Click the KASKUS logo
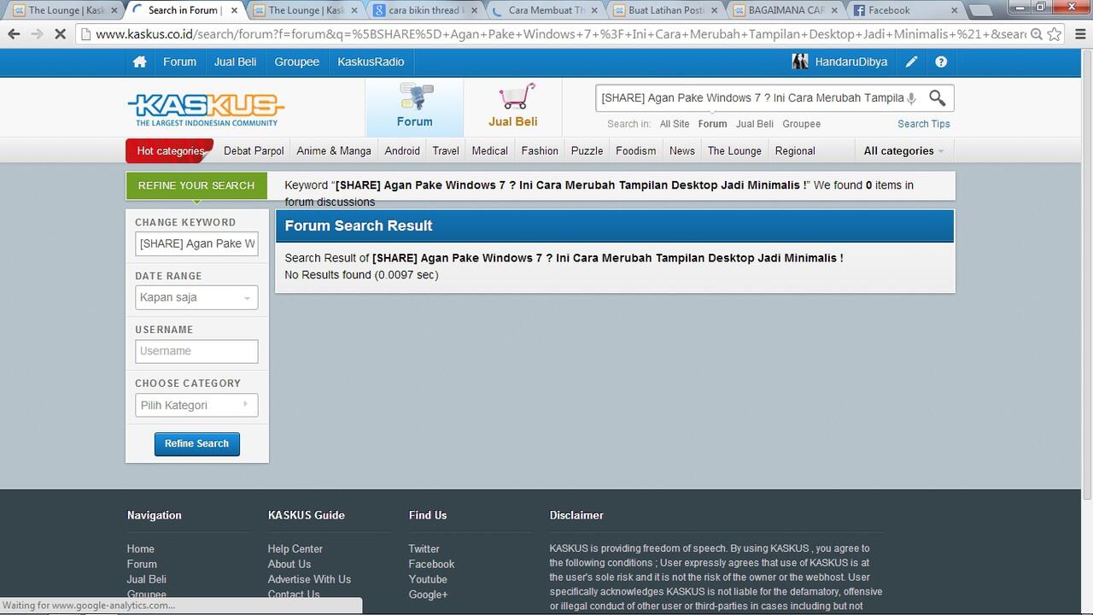 coord(206,108)
